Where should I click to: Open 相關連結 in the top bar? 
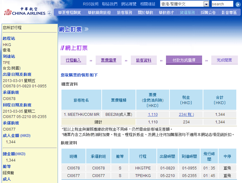(x=148, y=4)
